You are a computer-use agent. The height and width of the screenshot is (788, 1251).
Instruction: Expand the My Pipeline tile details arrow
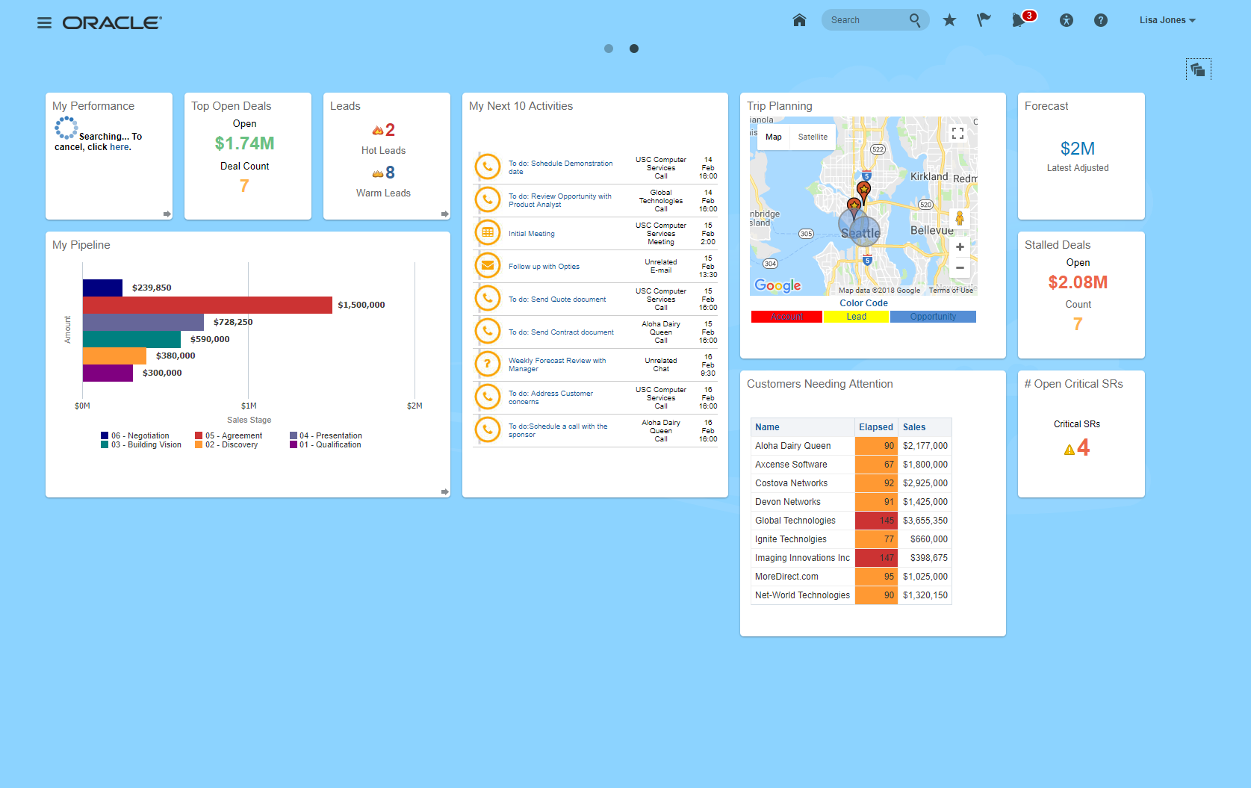444,491
